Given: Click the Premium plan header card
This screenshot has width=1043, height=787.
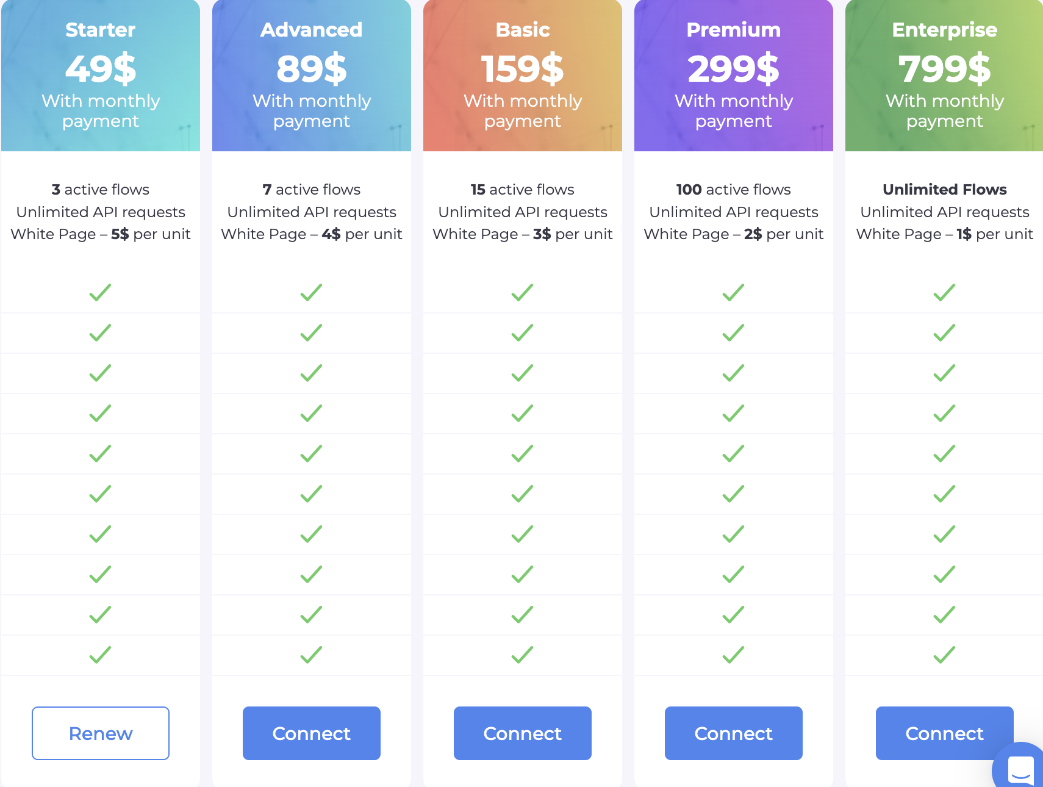Looking at the screenshot, I should click(734, 76).
